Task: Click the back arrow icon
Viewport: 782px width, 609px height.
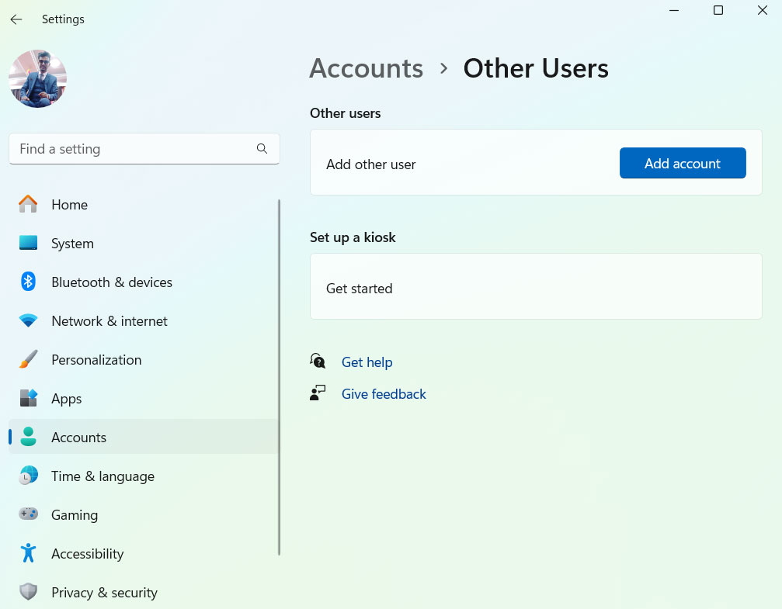Action: 16,19
